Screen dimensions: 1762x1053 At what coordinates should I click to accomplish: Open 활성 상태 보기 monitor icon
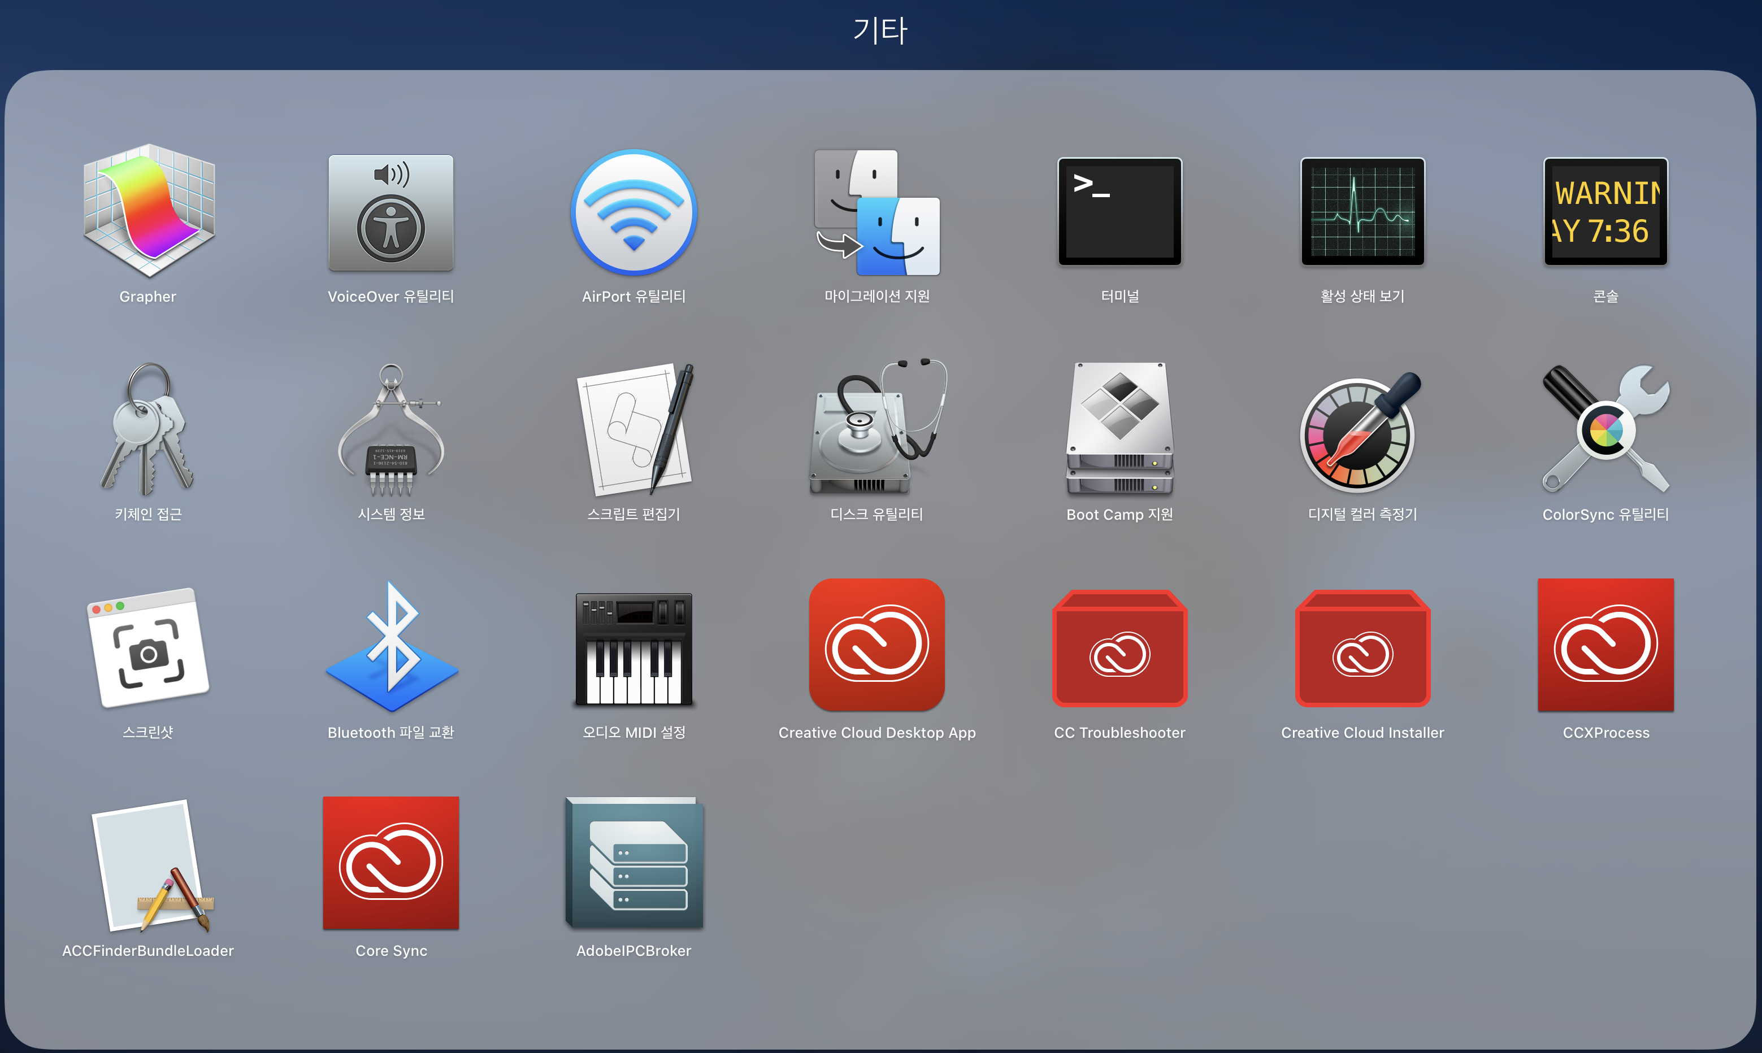tap(1362, 211)
